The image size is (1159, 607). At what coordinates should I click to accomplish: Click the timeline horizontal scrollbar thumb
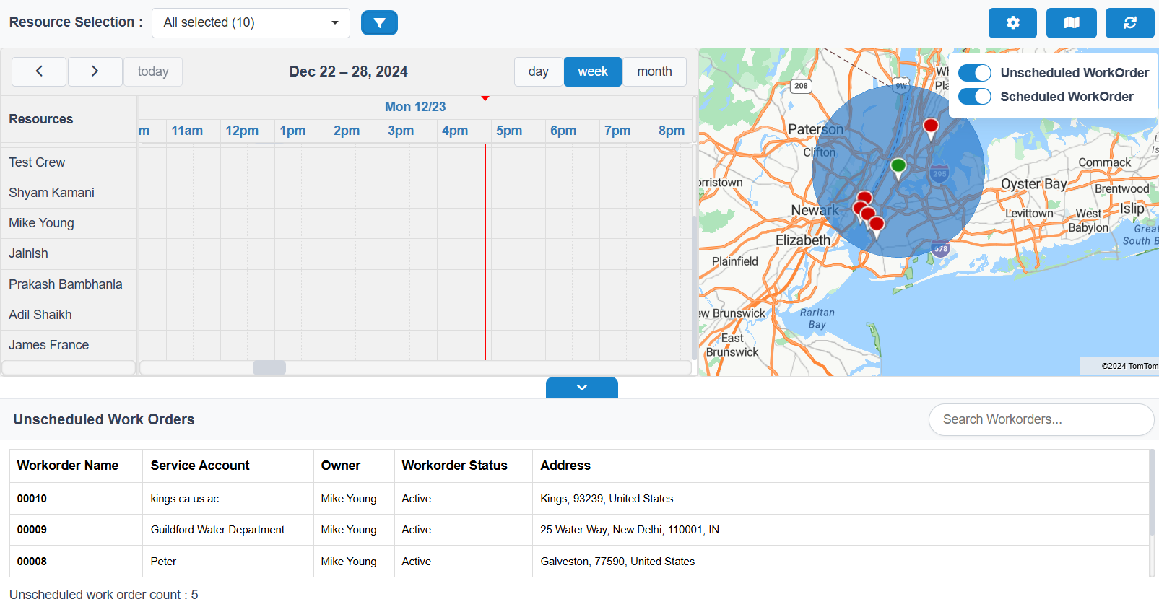pyautogui.click(x=269, y=368)
